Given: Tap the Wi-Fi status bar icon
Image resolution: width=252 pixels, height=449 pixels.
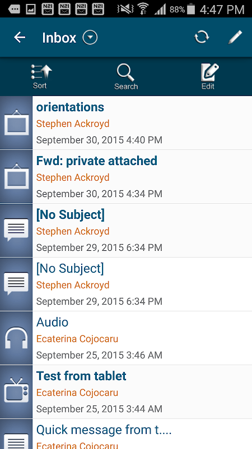Looking at the screenshot, I should click(143, 9).
